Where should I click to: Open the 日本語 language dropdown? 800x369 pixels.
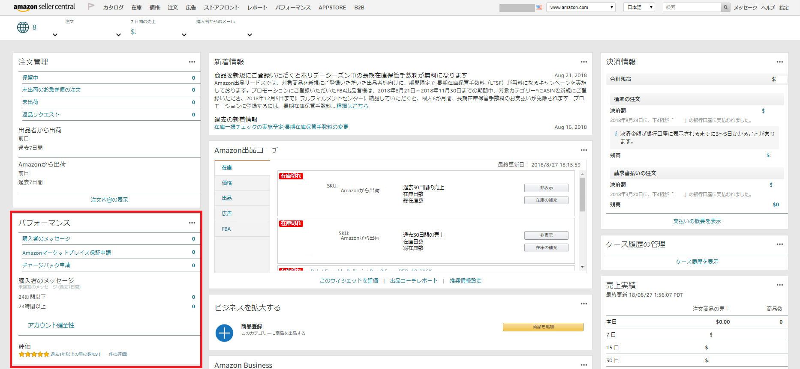tap(639, 7)
